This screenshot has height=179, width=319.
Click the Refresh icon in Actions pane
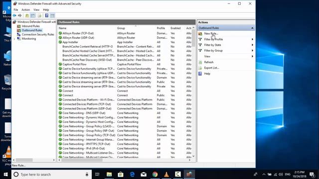point(200,62)
